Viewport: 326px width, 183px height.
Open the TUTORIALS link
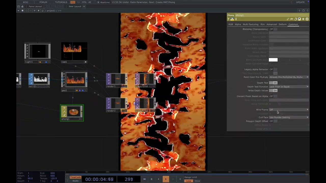61,2
